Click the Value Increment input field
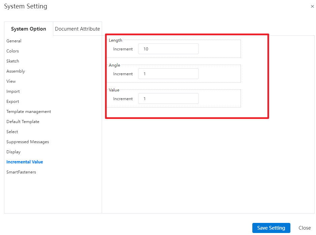The image size is (316, 235). pos(168,99)
